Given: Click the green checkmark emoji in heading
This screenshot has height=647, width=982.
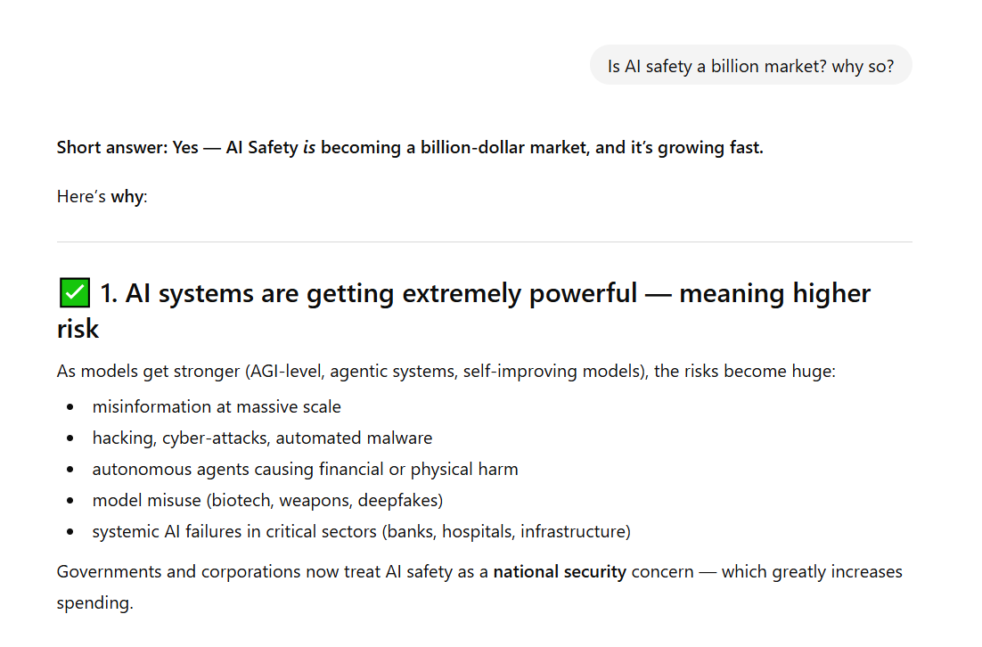Looking at the screenshot, I should (x=75, y=292).
